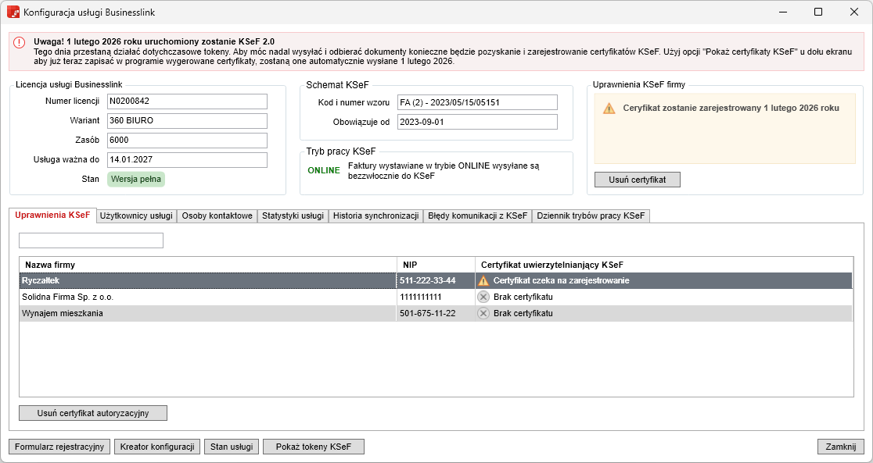Open the Statystyki usługi tab
873x463 pixels.
pyautogui.click(x=293, y=215)
